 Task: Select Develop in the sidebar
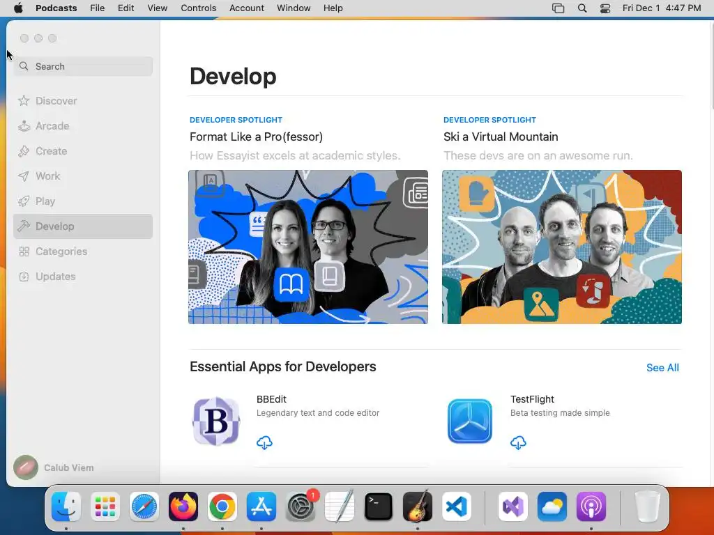pyautogui.click(x=83, y=226)
